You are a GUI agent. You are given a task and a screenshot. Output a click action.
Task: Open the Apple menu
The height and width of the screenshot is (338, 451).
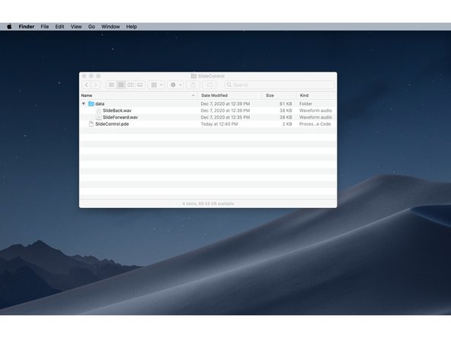click(9, 27)
